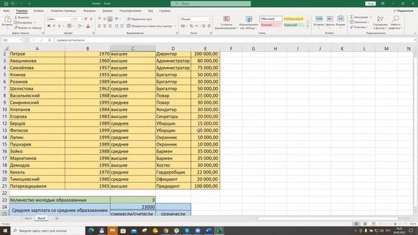
Task: Toggle bottom vertical alignment icon
Action: 110,19
